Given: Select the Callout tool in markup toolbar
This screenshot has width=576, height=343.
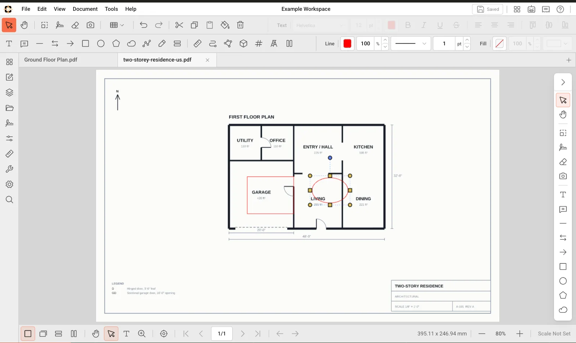Looking at the screenshot, I should (24, 44).
